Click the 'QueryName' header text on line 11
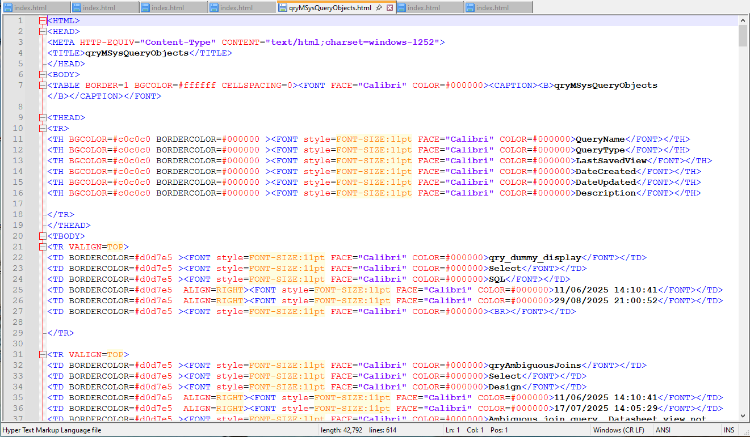The image size is (750, 437). [x=600, y=139]
